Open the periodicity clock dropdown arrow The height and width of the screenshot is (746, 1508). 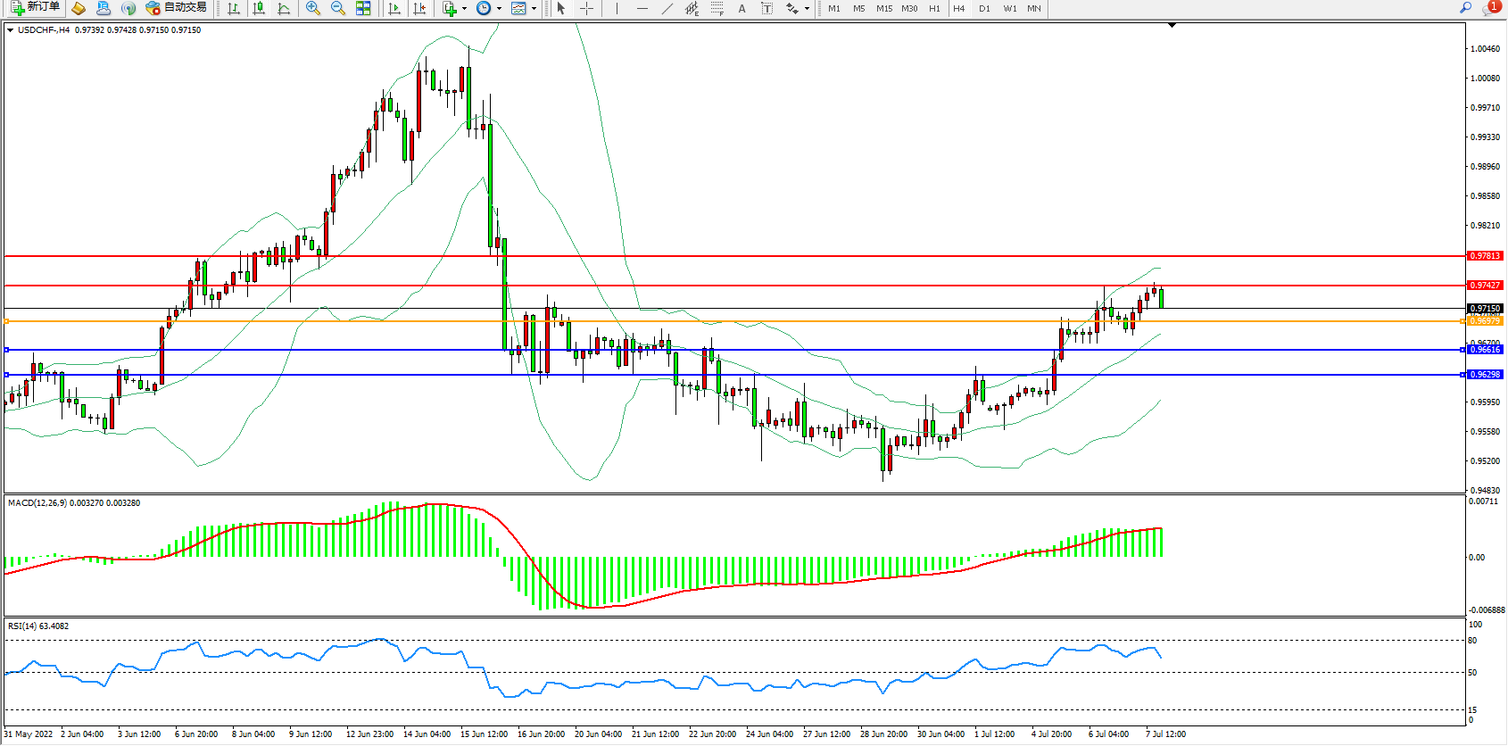[499, 9]
